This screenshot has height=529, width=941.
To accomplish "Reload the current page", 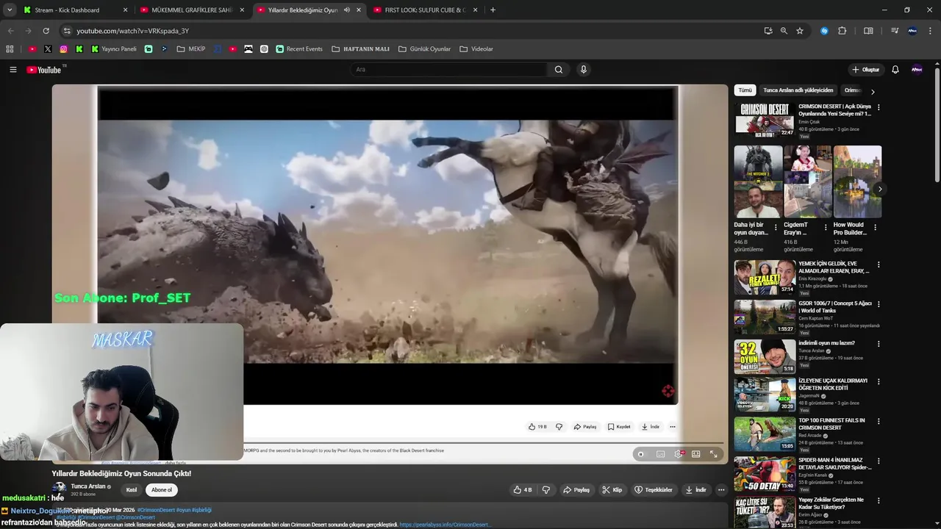I will (x=46, y=31).
